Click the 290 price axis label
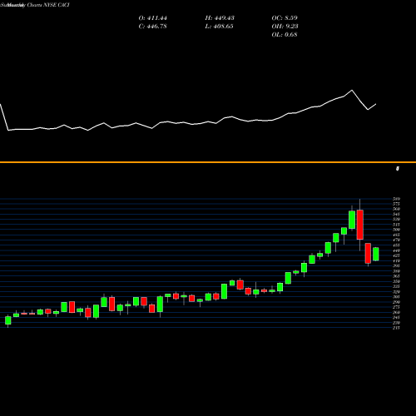Viewport: 416px width, 416px height. (396, 302)
